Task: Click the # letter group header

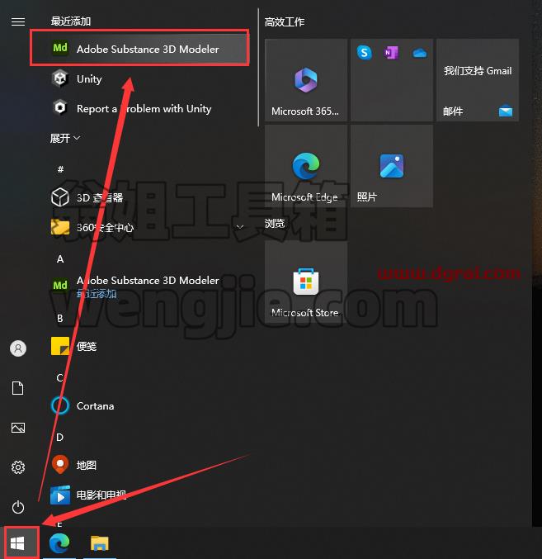Action: tap(60, 169)
